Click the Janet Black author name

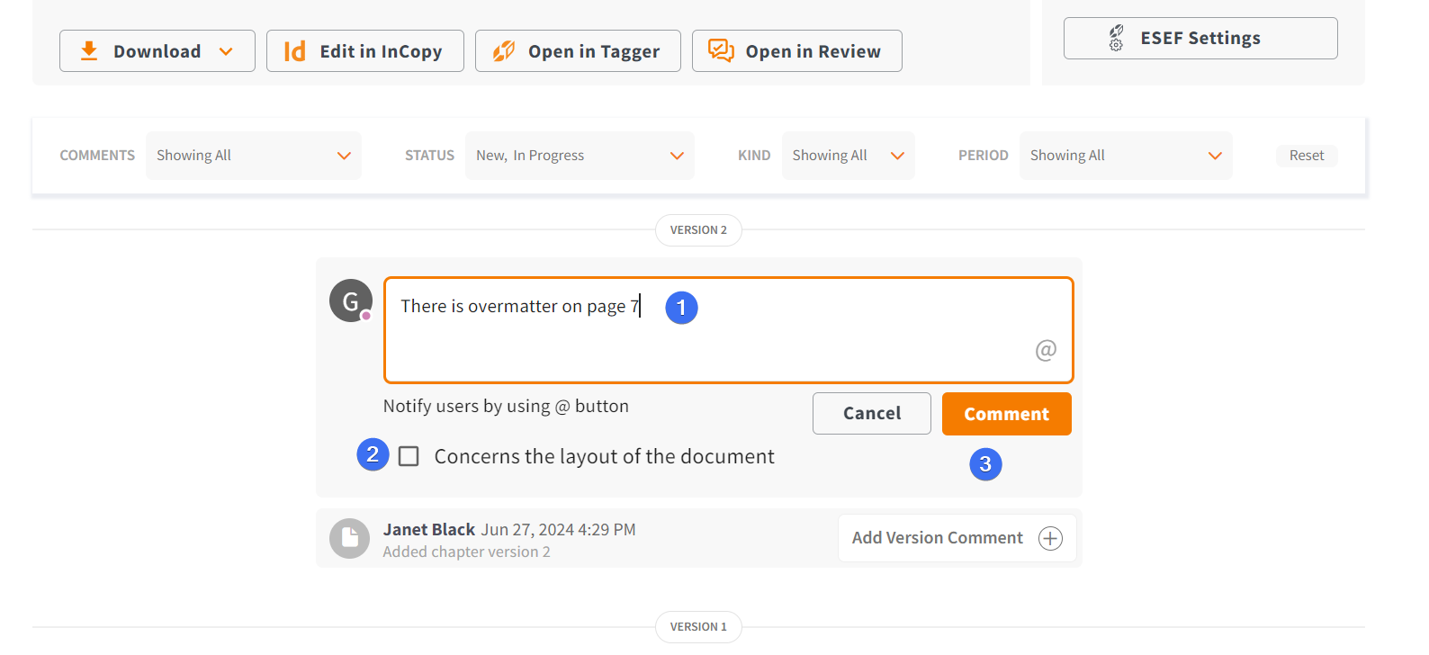429,530
